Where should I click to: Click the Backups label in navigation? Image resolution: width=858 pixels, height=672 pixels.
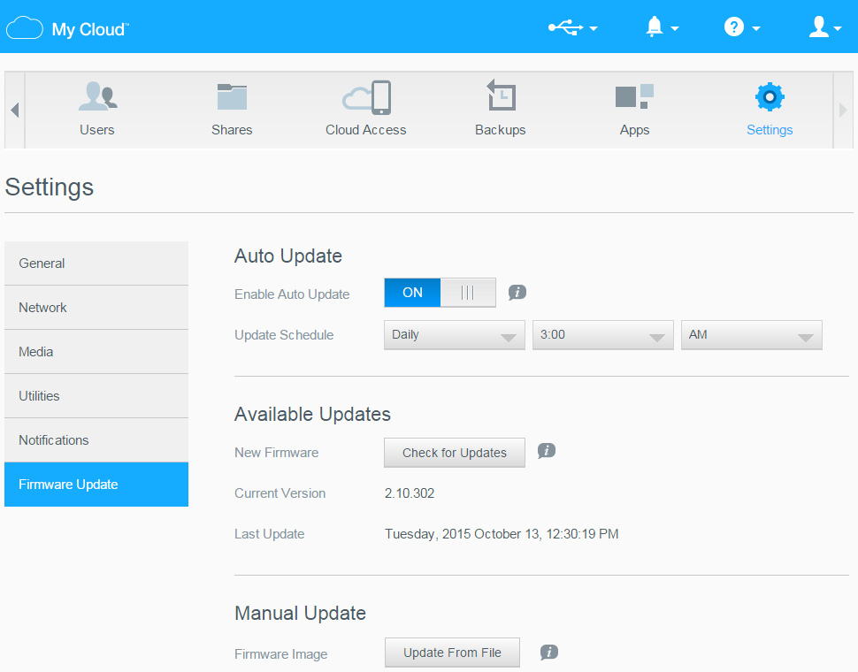point(500,130)
